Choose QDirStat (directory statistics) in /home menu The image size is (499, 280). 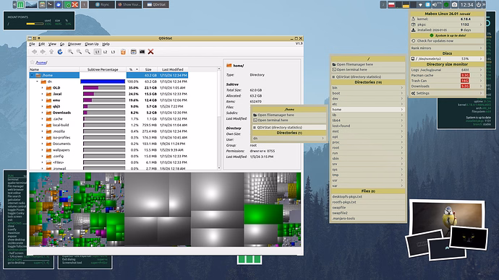(289, 127)
